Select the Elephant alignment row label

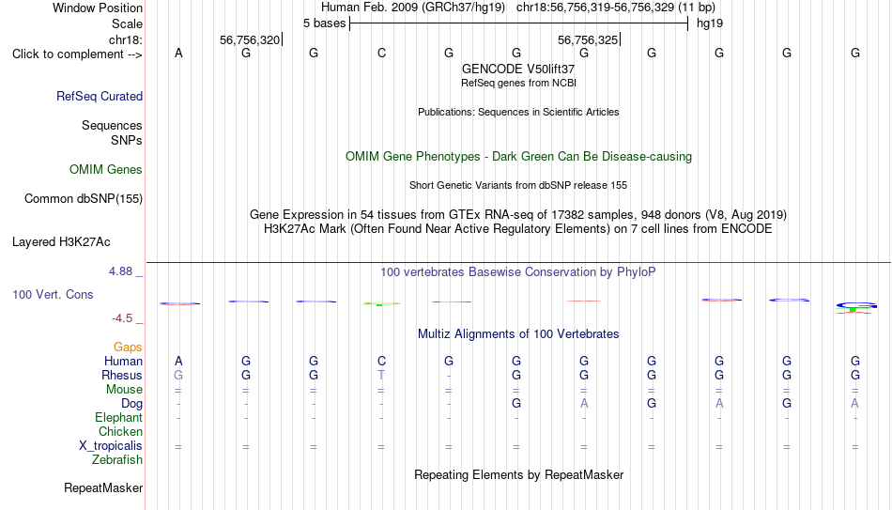click(x=118, y=418)
